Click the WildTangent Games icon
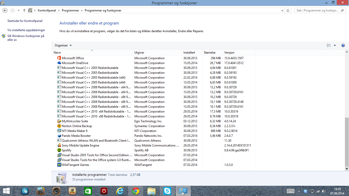 point(59,165)
